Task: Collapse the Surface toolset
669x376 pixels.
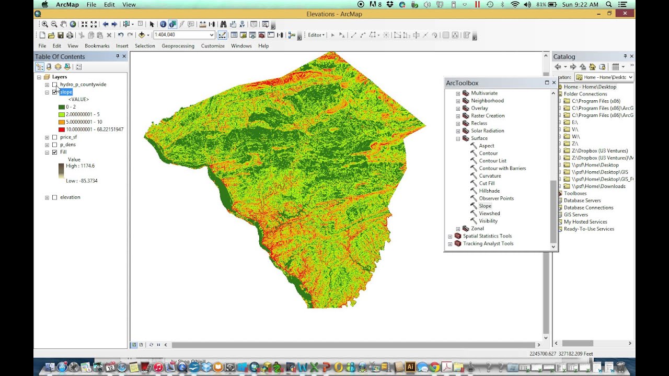Action: click(x=458, y=138)
